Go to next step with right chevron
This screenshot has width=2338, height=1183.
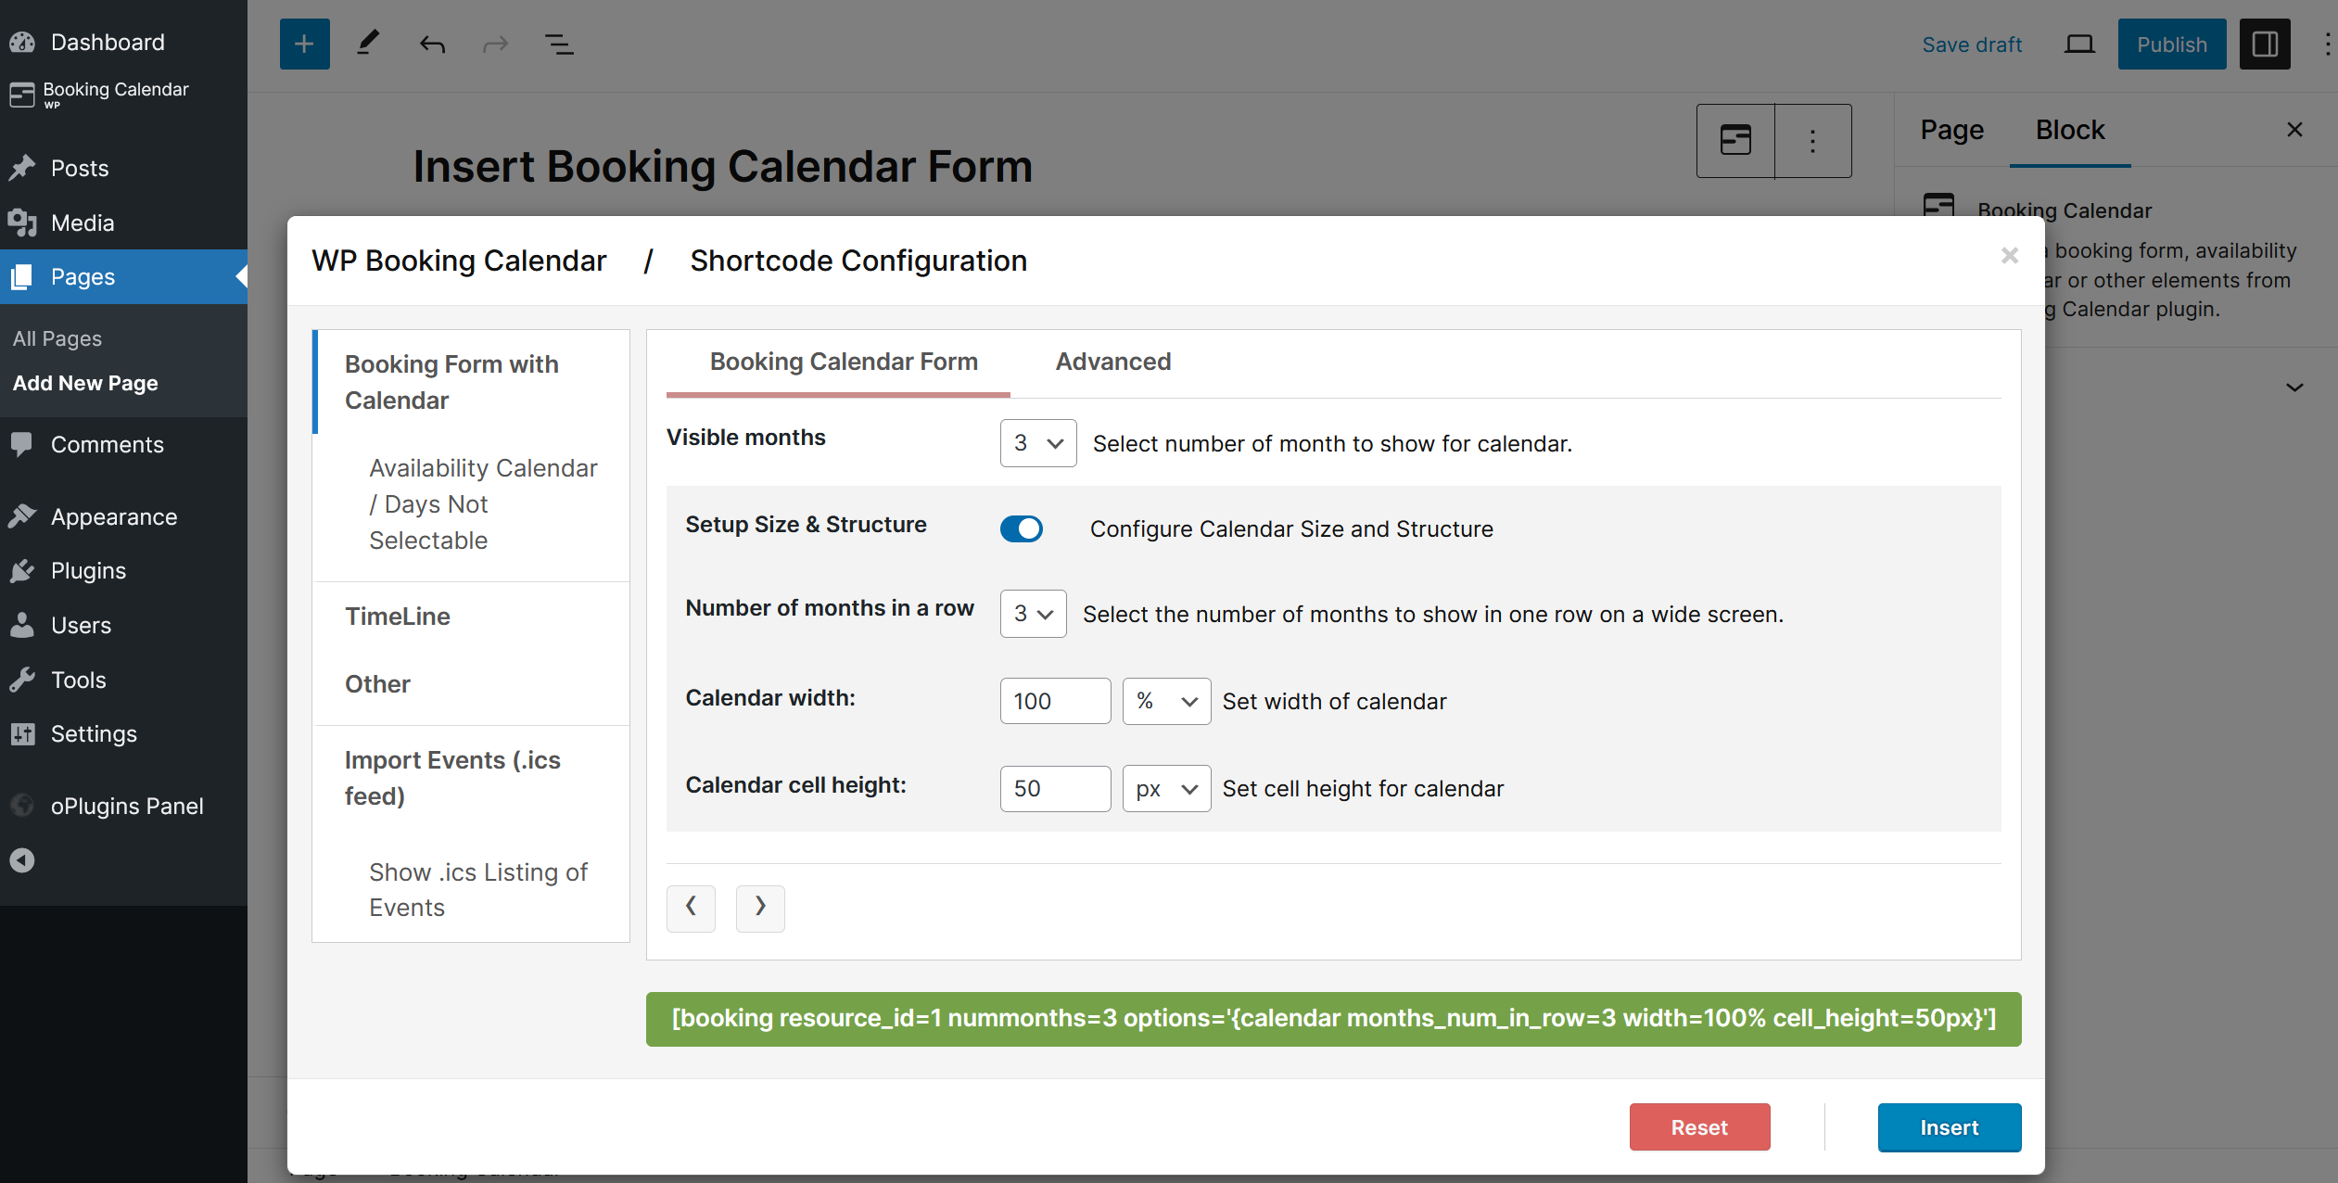coord(760,908)
